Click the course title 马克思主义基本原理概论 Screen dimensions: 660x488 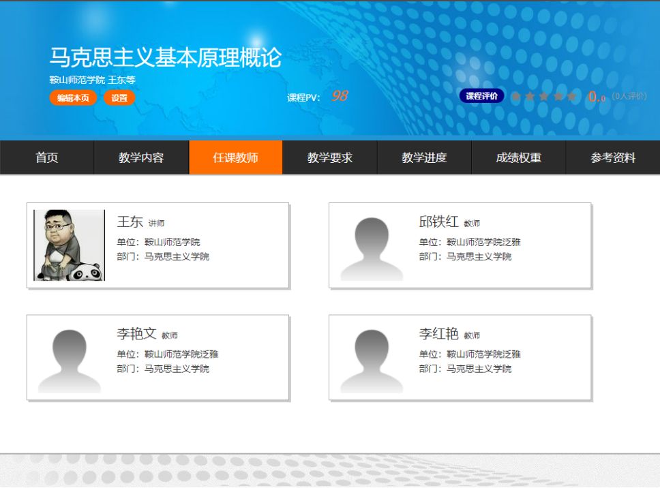click(x=165, y=58)
